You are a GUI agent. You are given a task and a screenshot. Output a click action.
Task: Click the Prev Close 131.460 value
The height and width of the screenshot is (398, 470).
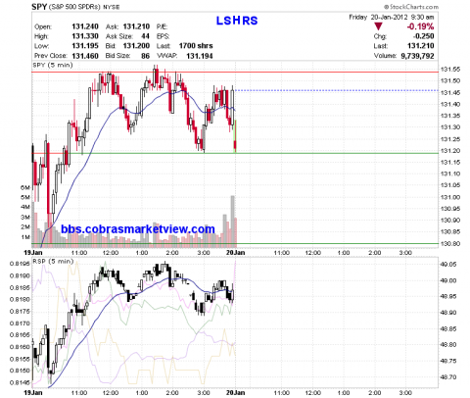[85, 56]
